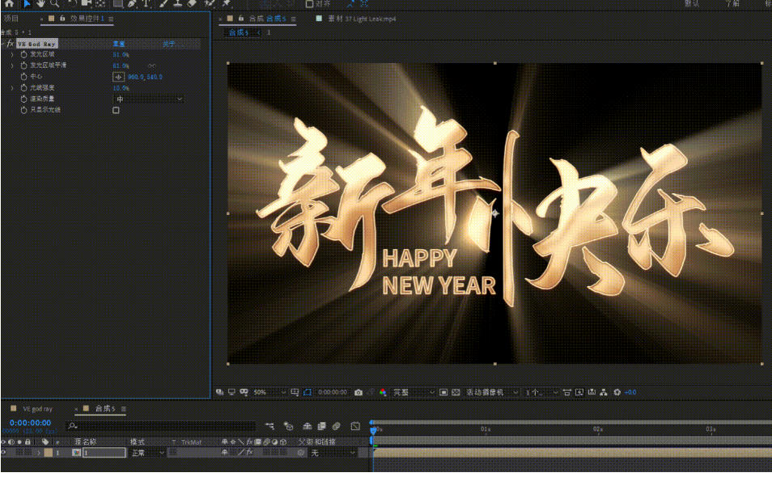The image size is (772, 477).
Task: Click the 重置 reset link for effect
Action: 118,44
